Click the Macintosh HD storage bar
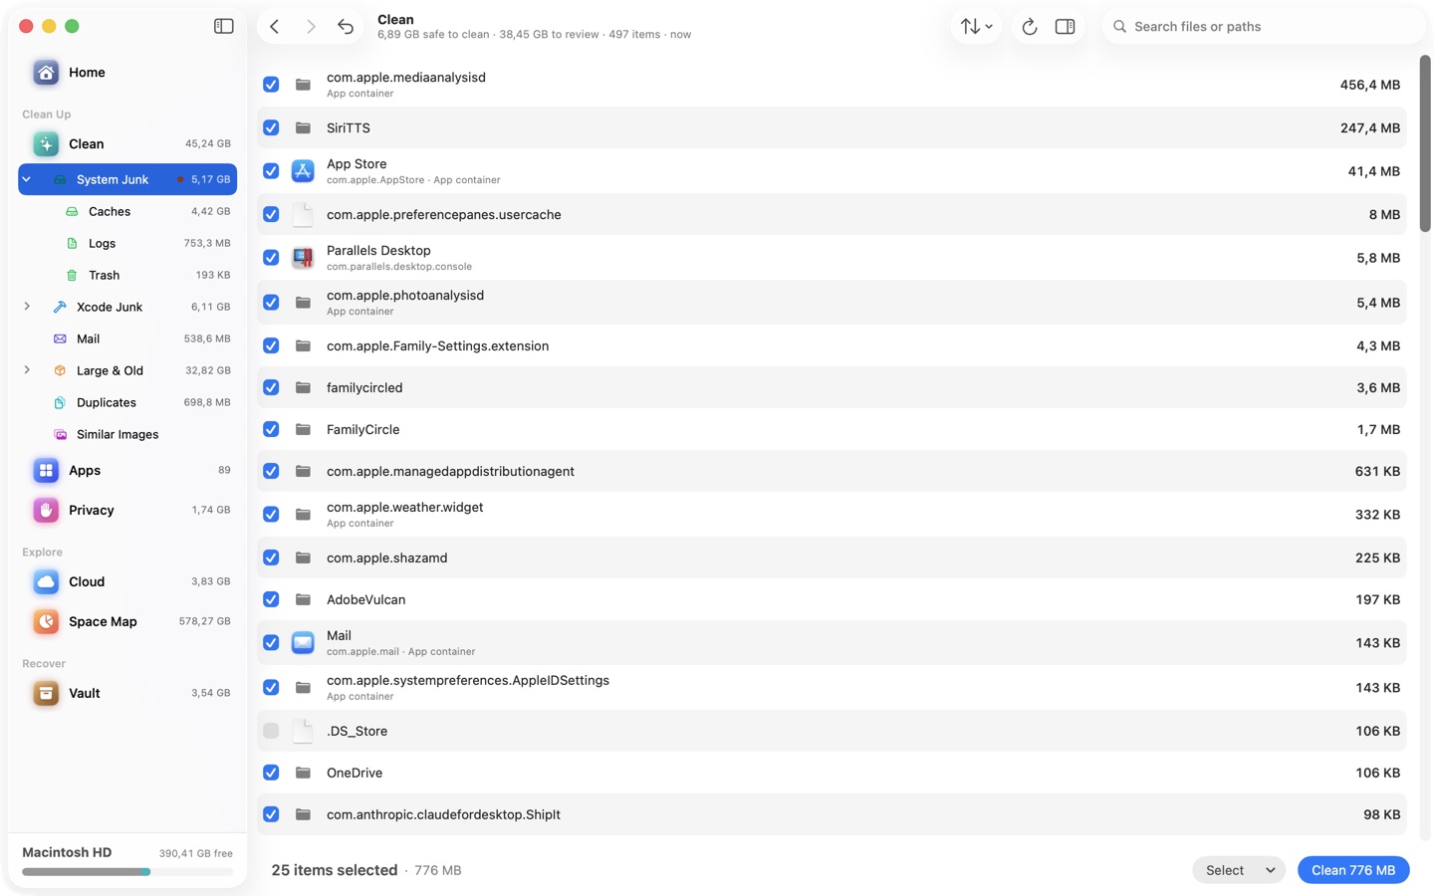The image size is (1434, 896). click(x=127, y=872)
